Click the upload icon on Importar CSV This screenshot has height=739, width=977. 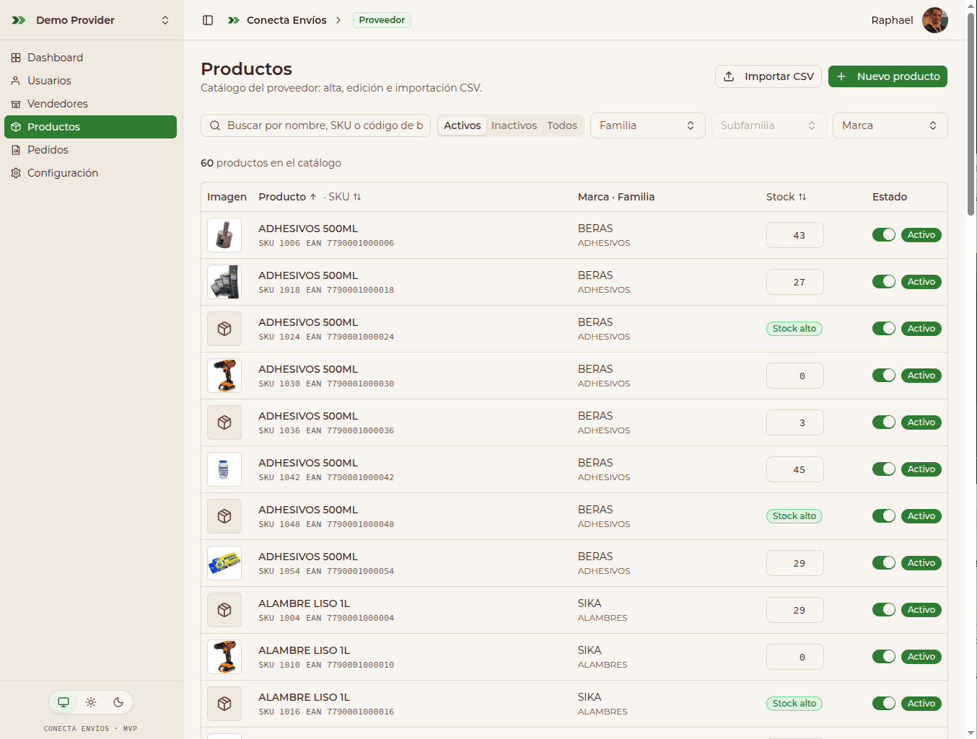730,76
